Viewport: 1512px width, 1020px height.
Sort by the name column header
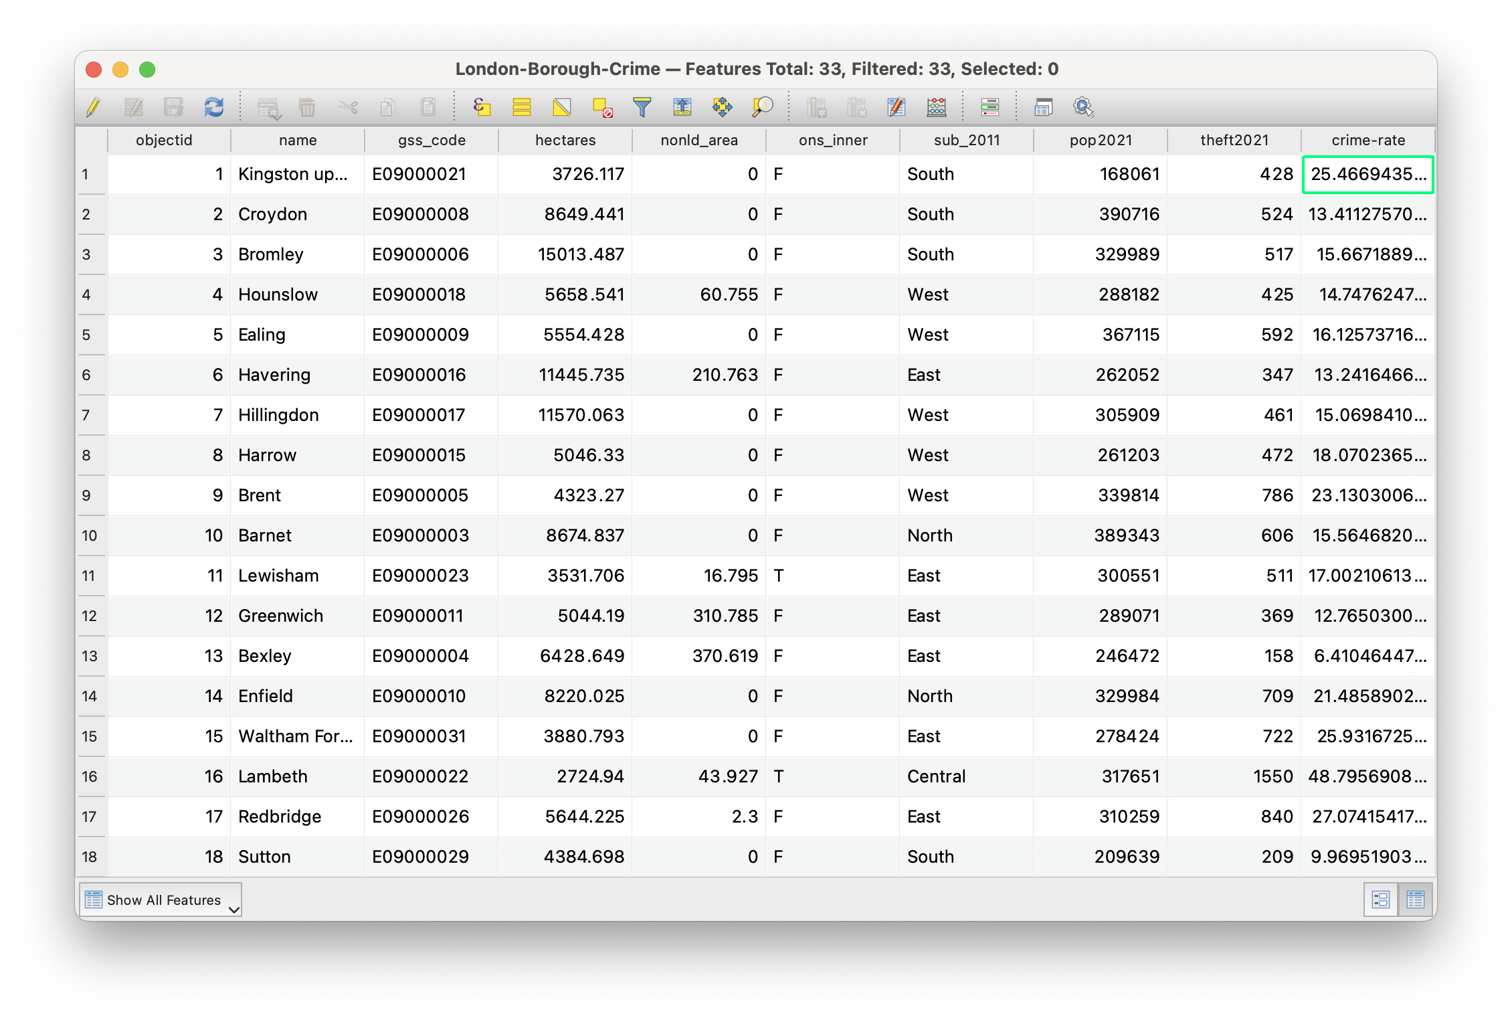point(298,141)
